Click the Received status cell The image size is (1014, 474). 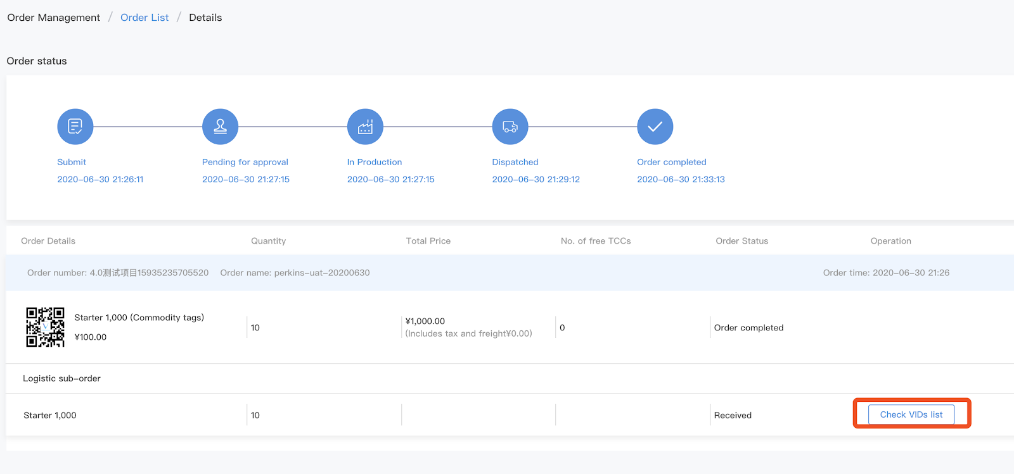click(x=733, y=416)
